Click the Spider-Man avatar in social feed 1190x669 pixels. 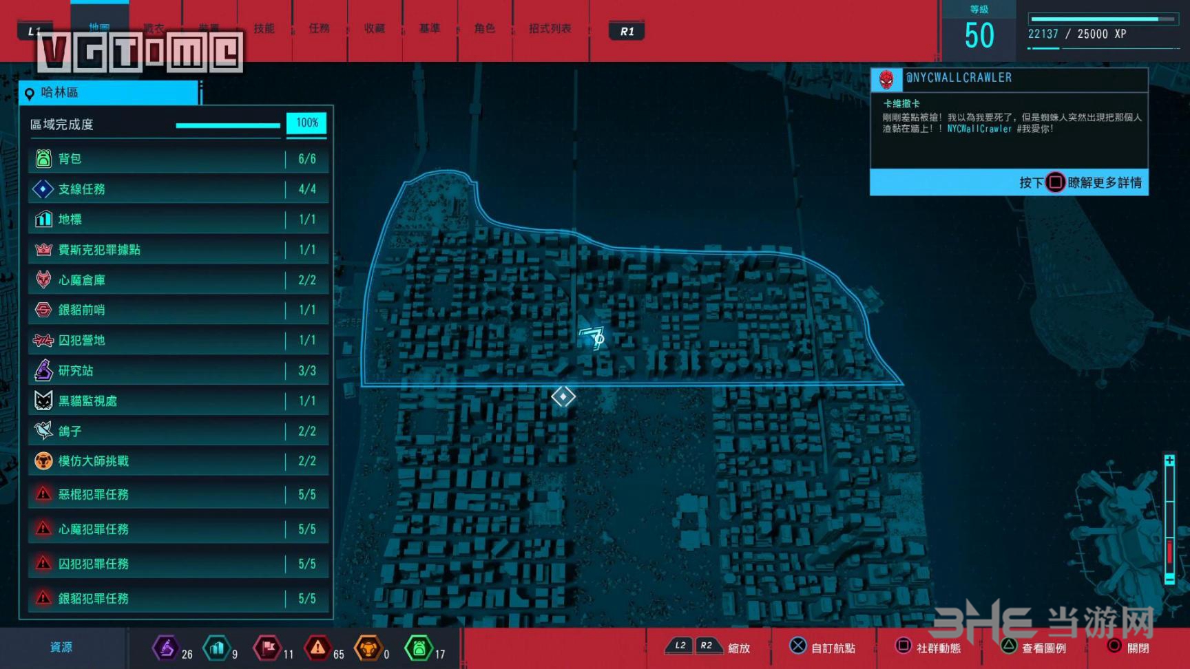886,80
